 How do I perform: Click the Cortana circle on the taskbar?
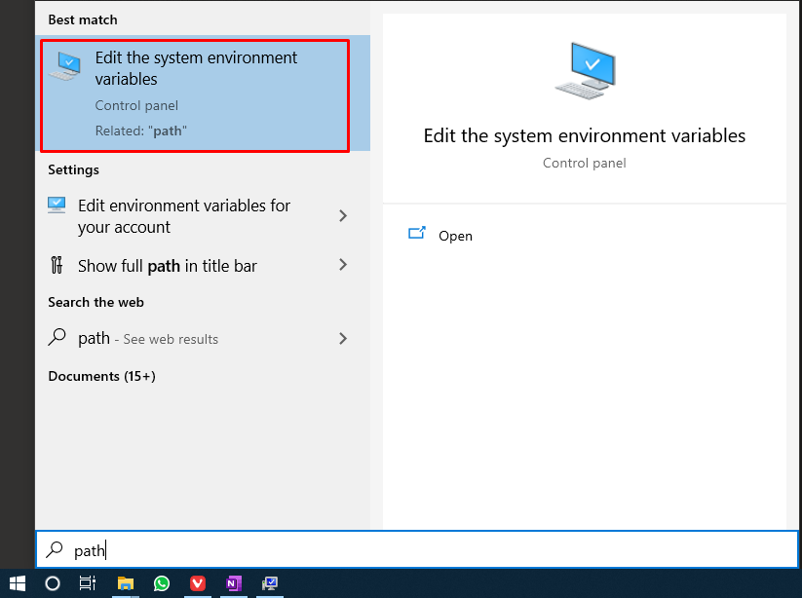pyautogui.click(x=53, y=583)
